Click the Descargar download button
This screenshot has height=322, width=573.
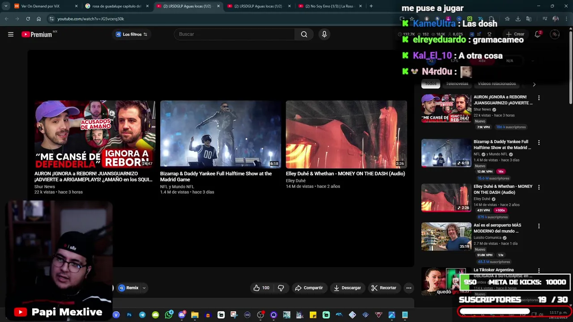pos(347,288)
